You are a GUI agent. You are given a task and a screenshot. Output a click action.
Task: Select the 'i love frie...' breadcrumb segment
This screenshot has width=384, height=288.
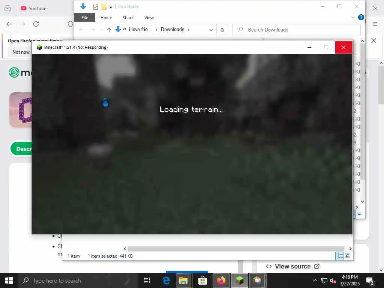(x=140, y=29)
